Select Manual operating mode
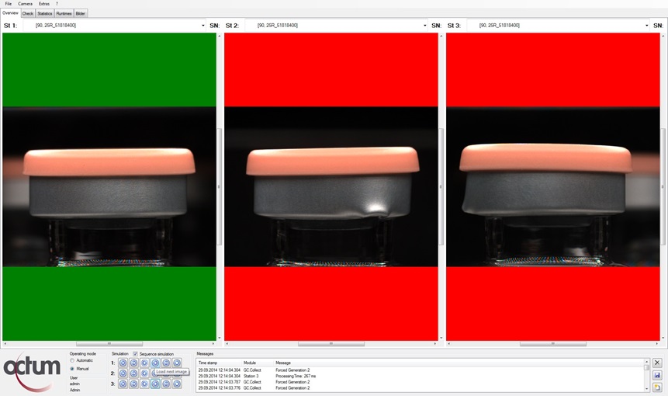Screen dimensions: 668x396 click(73, 369)
